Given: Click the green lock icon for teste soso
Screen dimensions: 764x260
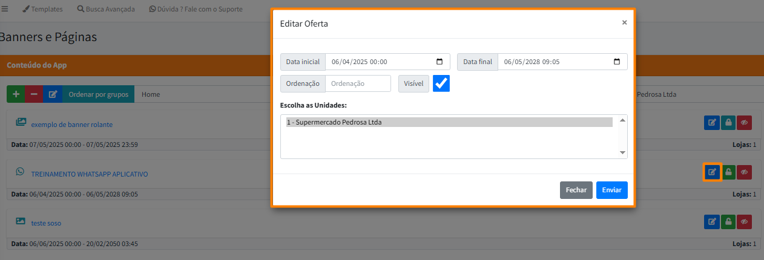Looking at the screenshot, I should (728, 223).
